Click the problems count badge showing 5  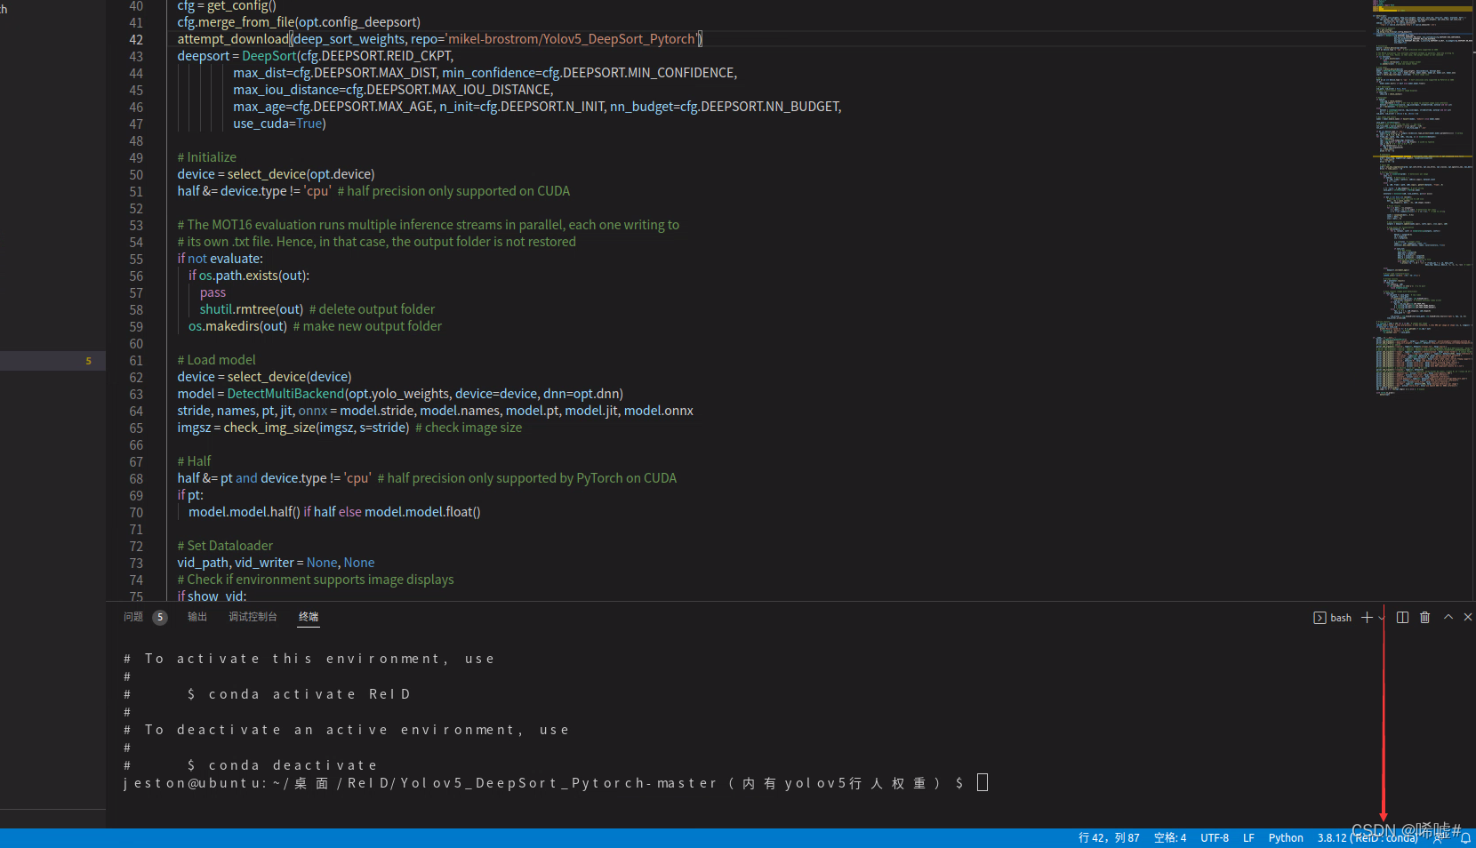(x=160, y=617)
